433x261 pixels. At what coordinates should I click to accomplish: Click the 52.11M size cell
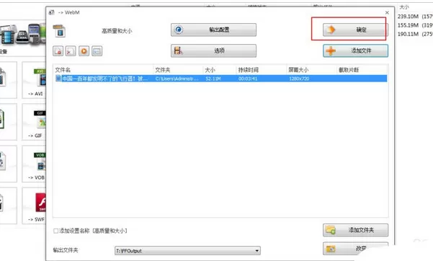213,79
